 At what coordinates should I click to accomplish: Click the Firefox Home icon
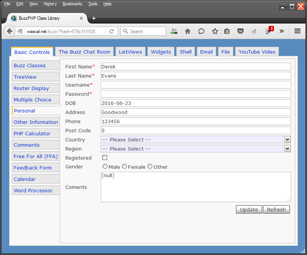pos(187,31)
